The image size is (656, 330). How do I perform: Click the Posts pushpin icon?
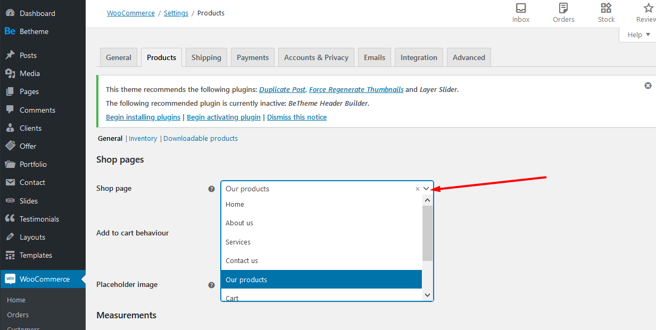click(x=10, y=55)
